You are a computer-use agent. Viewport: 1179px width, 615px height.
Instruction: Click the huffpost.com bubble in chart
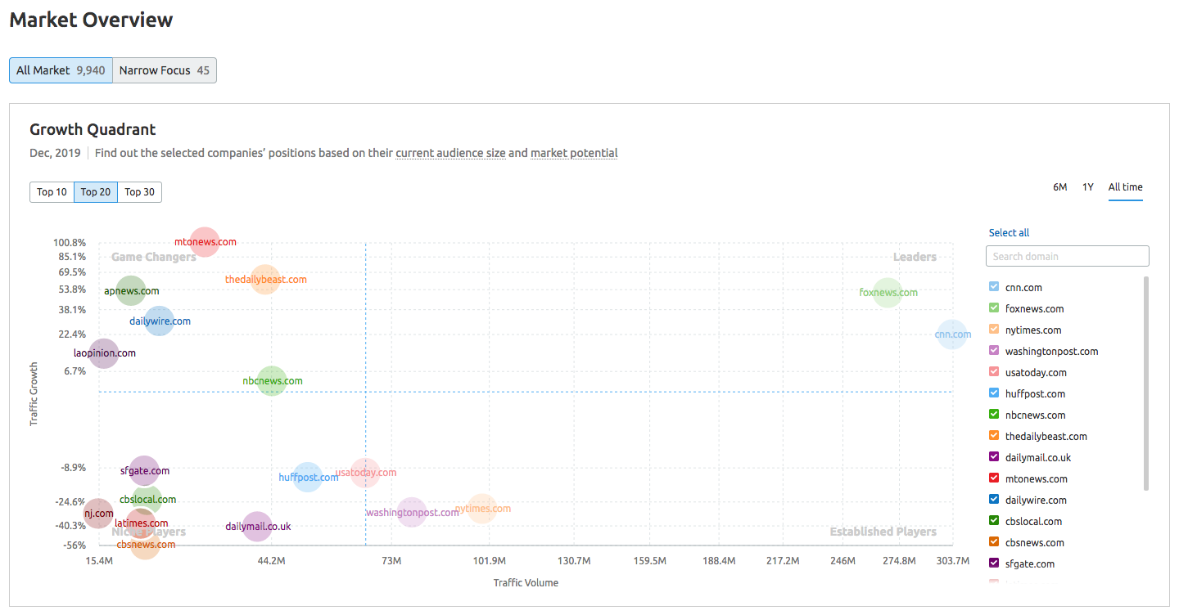click(x=308, y=477)
